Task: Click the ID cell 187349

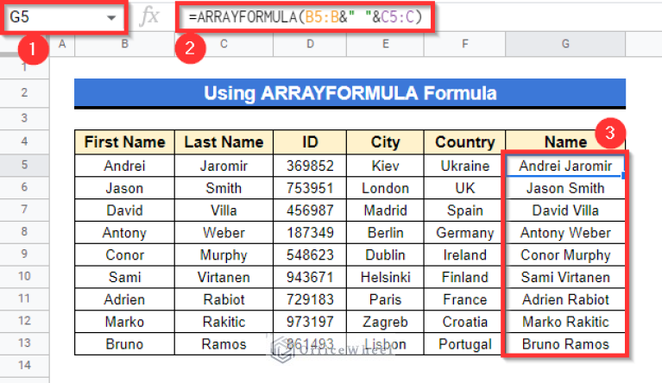Action: (x=310, y=233)
